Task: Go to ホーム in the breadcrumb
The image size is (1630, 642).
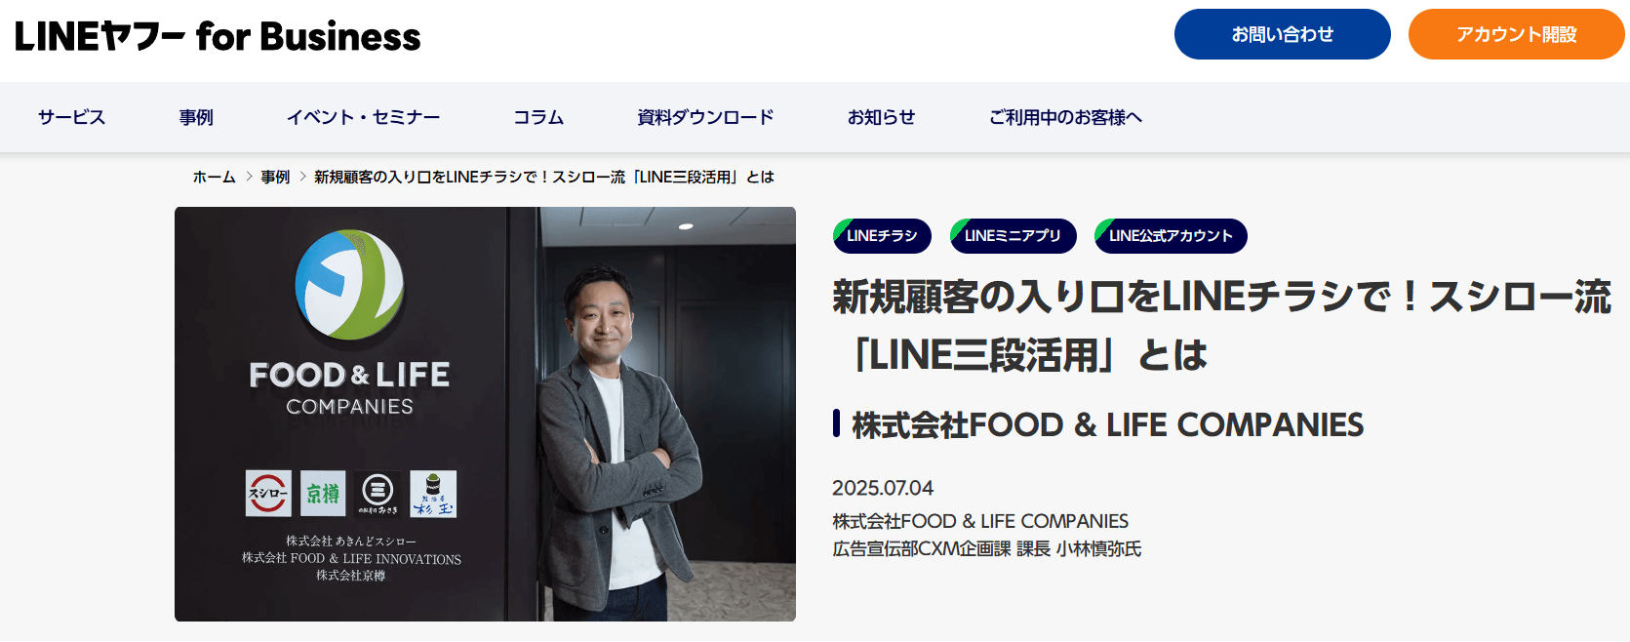Action: (214, 177)
